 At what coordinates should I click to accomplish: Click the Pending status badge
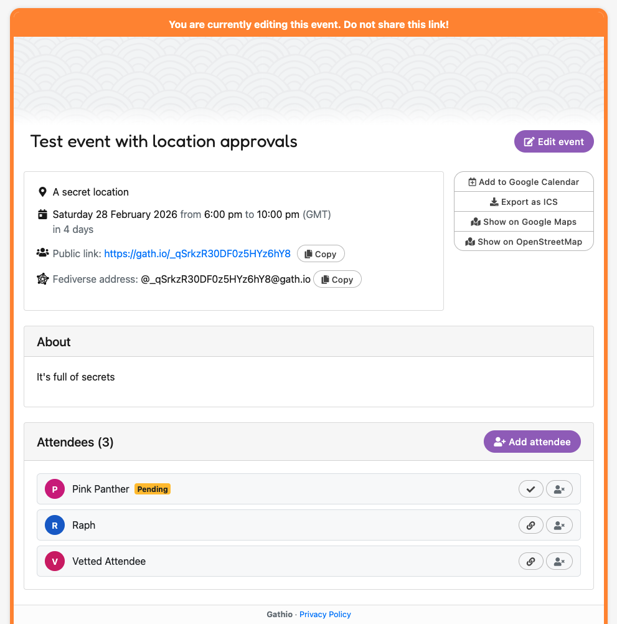pos(152,489)
